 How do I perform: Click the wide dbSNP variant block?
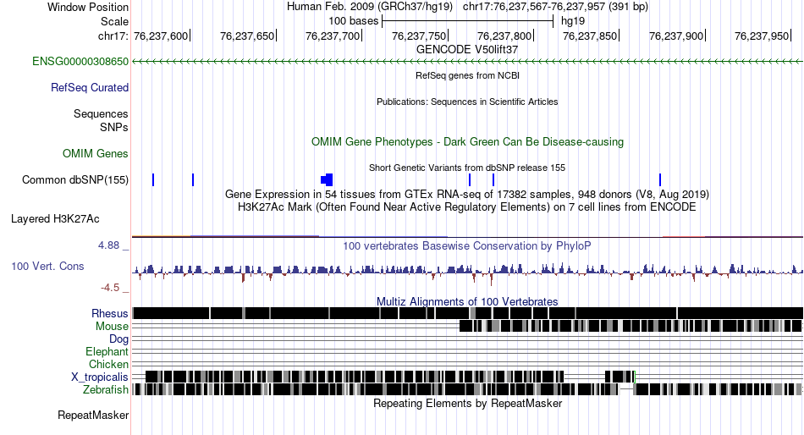pyautogui.click(x=328, y=179)
